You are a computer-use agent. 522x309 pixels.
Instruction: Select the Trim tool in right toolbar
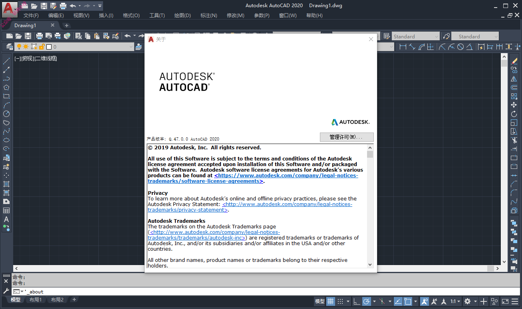[x=514, y=140]
